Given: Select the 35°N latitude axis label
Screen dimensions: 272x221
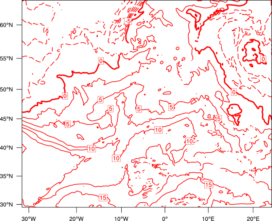Looking at the screenshot, I should tap(6, 176).
